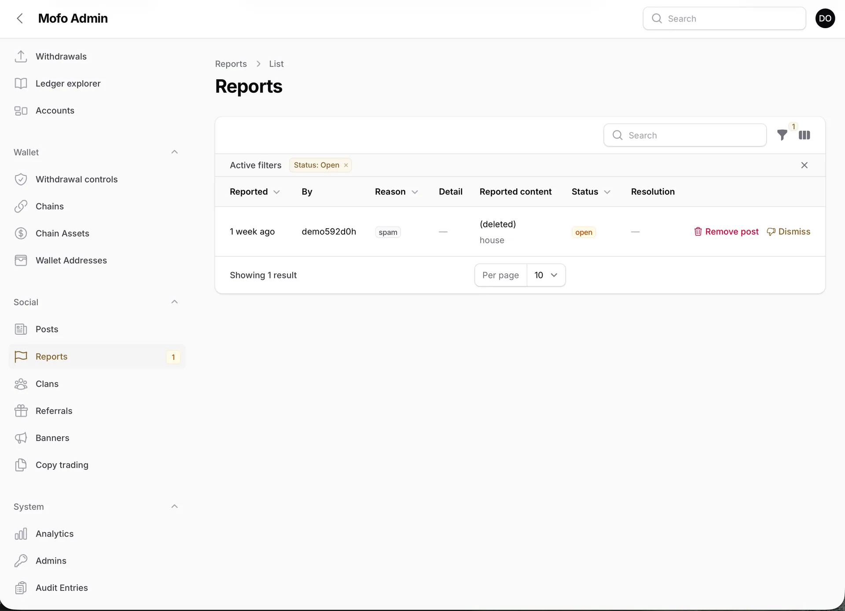Open the DO user avatar menu

coord(825,18)
